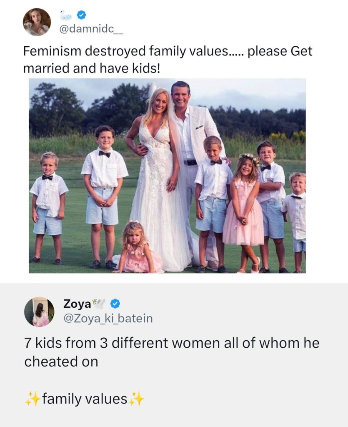This screenshot has width=348, height=427.
Task: Open the @damnidc__ profile avatar
Action: [37, 23]
